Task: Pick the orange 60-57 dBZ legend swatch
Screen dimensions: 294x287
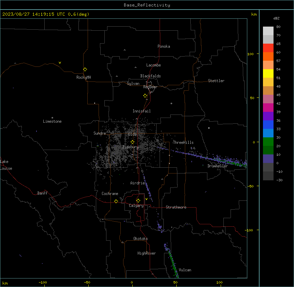Action: click(x=268, y=57)
